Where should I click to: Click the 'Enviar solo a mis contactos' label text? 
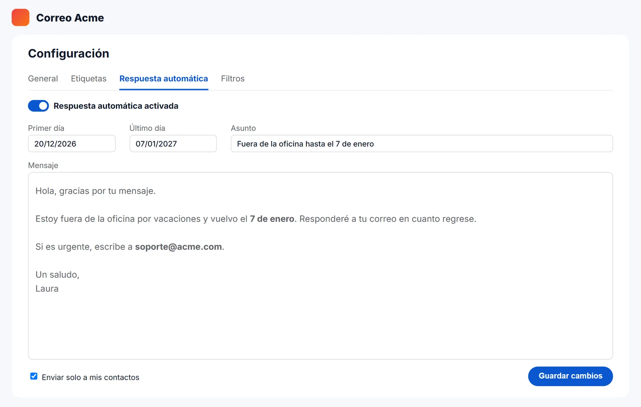click(x=91, y=377)
